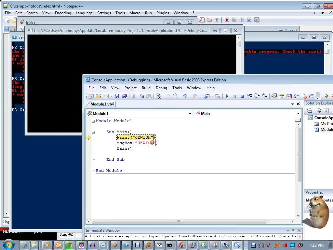Stop debugging with the blue square icon
Viewport: 333px width, 250px height.
(242, 96)
